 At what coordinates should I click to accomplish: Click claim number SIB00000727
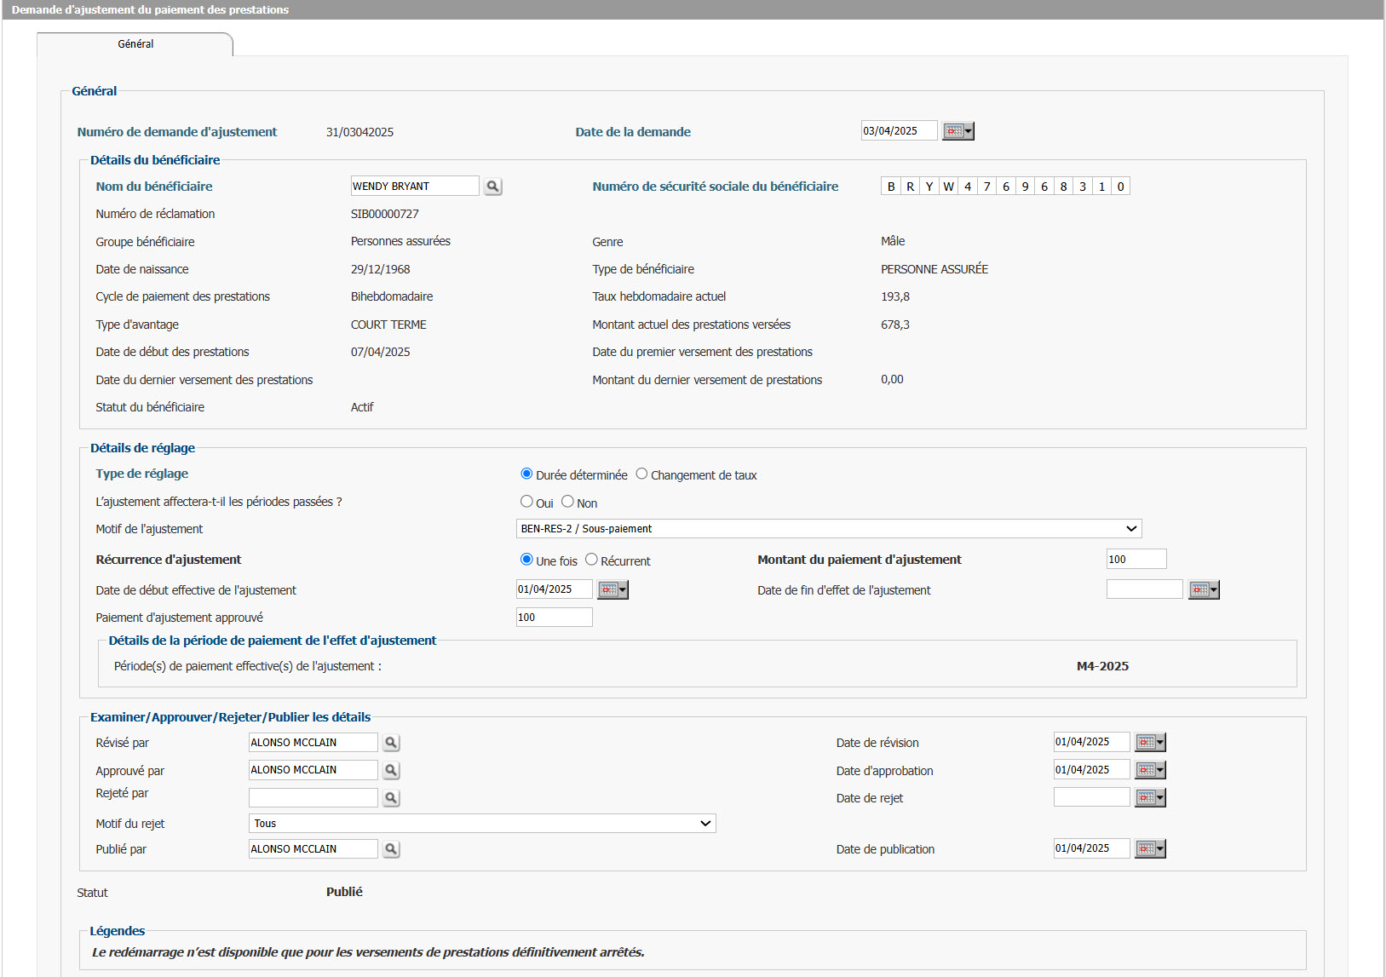click(385, 214)
